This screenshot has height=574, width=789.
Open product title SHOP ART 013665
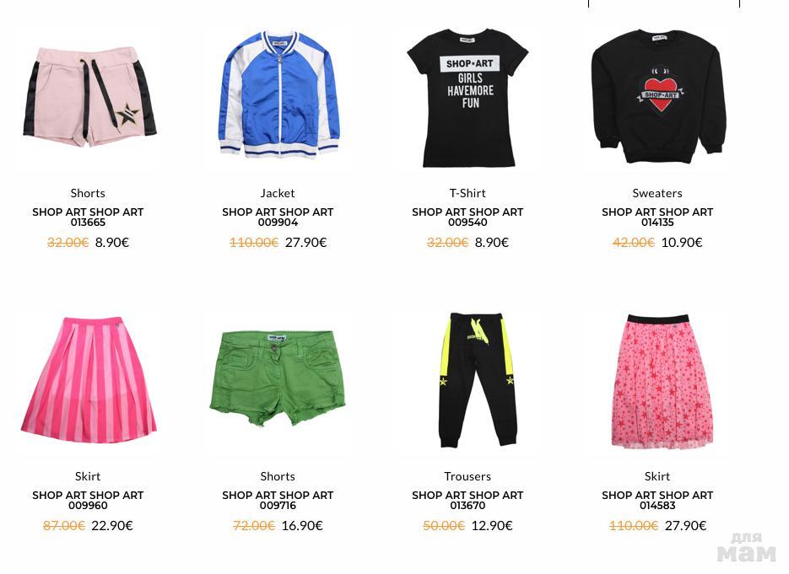[x=88, y=217]
